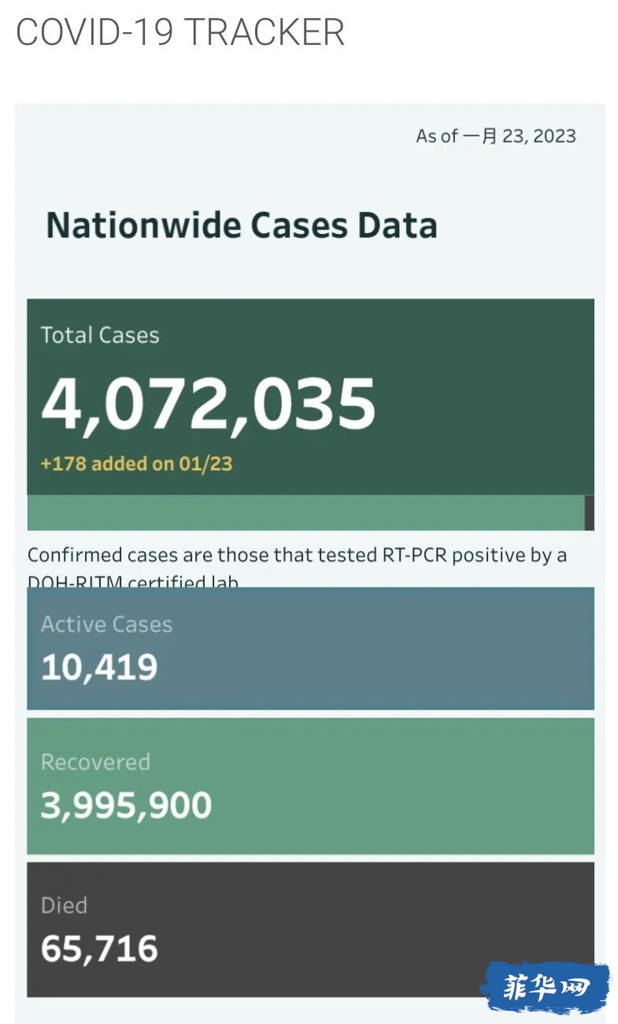This screenshot has height=1024, width=618.
Task: Click the light green bar under Total Cases
Action: click(305, 513)
